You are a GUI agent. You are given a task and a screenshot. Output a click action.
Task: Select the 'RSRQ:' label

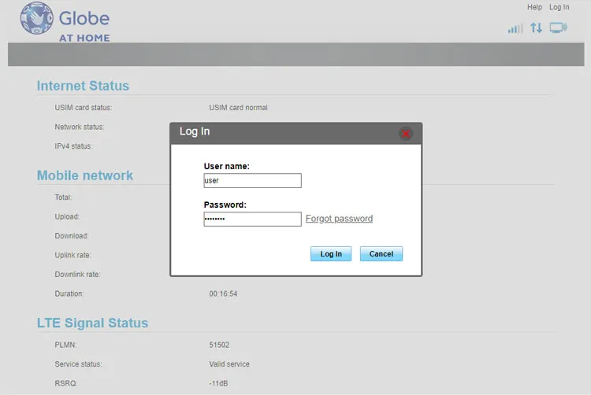click(66, 383)
